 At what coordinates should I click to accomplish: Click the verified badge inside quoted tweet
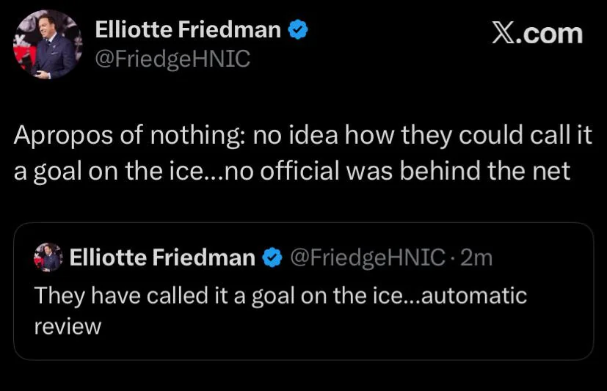point(273,258)
